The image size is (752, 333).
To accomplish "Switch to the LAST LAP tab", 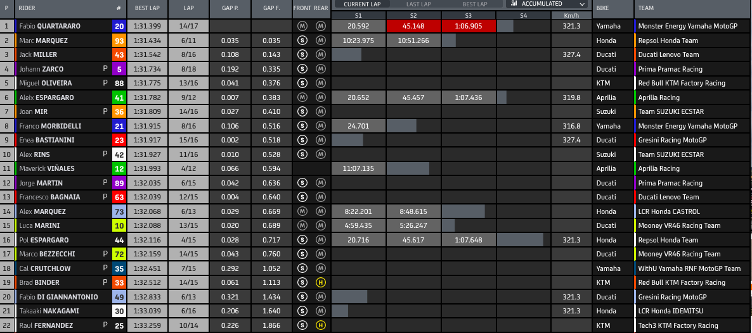I will [x=420, y=4].
